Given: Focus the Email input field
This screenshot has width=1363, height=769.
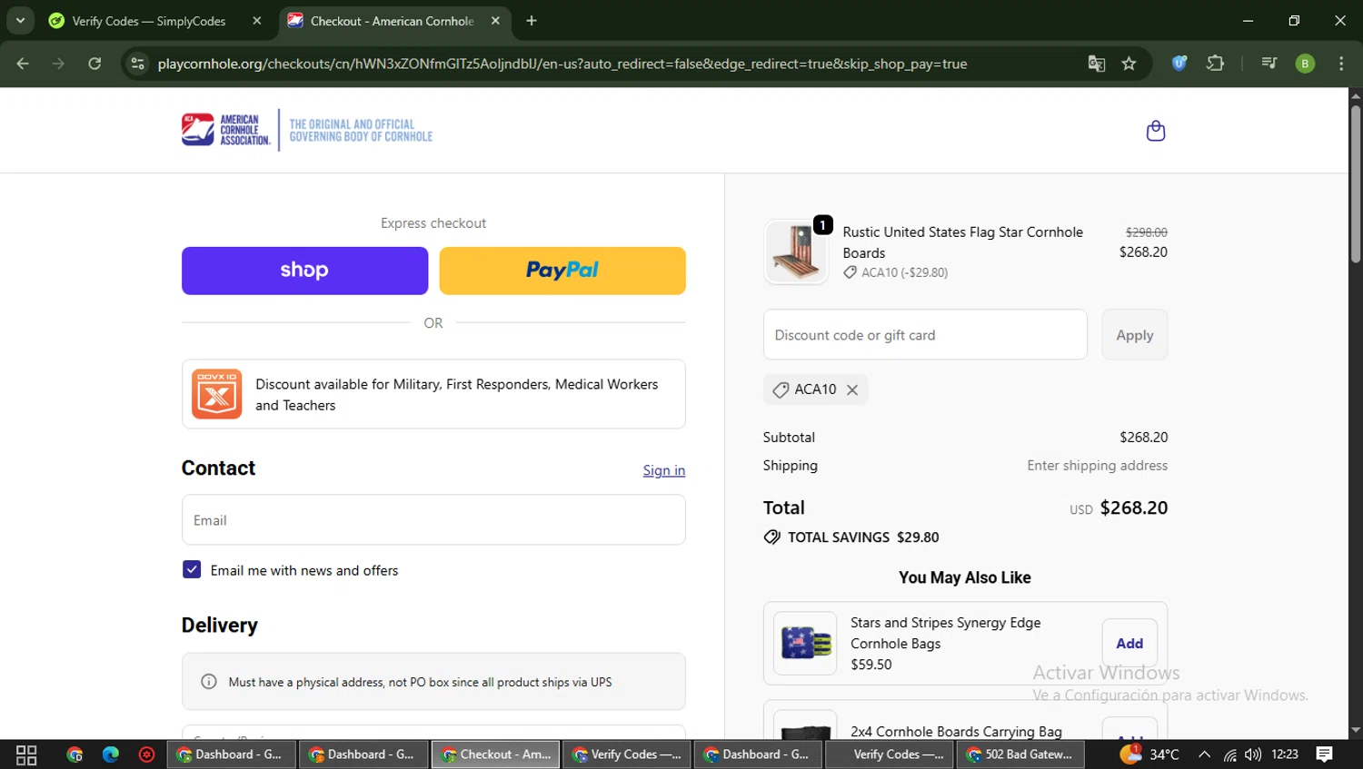Looking at the screenshot, I should pos(433,520).
